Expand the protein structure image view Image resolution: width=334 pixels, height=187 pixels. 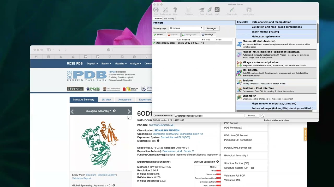coord(129,118)
